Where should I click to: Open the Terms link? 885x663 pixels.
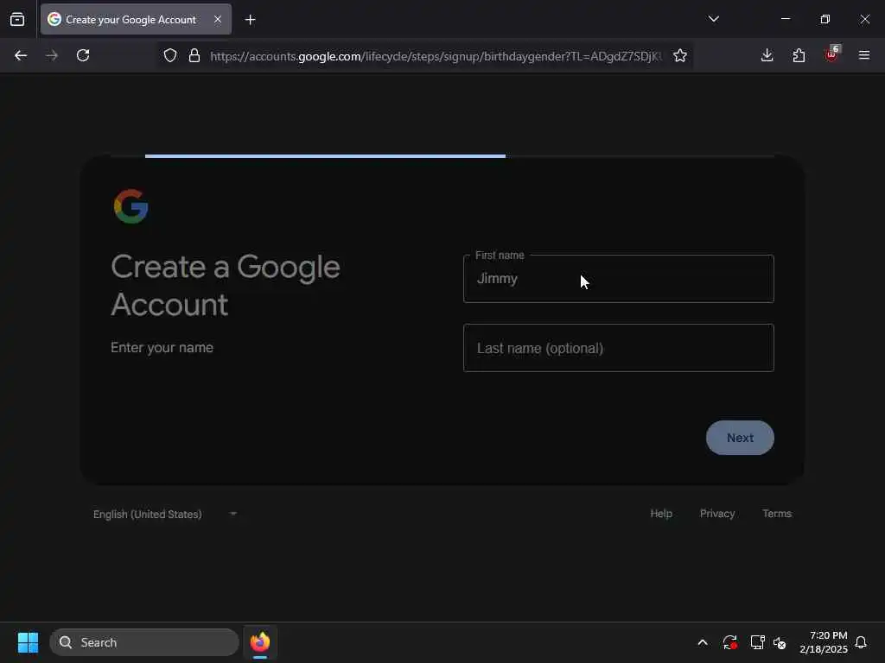tap(777, 514)
